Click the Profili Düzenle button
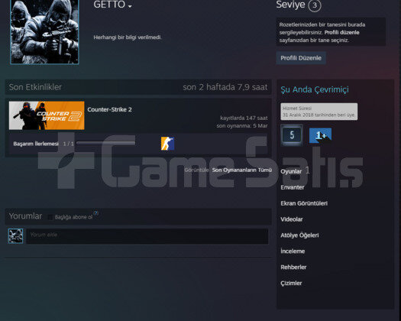The width and height of the screenshot is (401, 321). pos(301,58)
